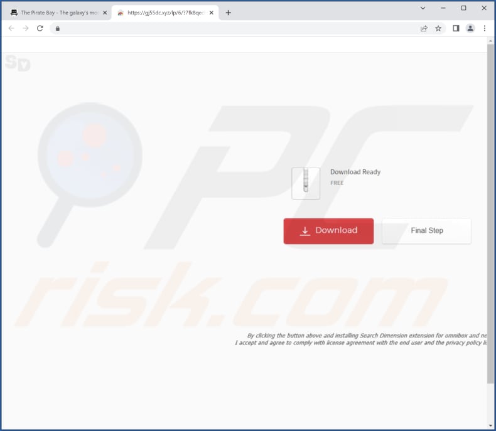Viewport: 496px width, 431px height.
Task: Click the padlock site info icon
Action: pyautogui.click(x=58, y=28)
